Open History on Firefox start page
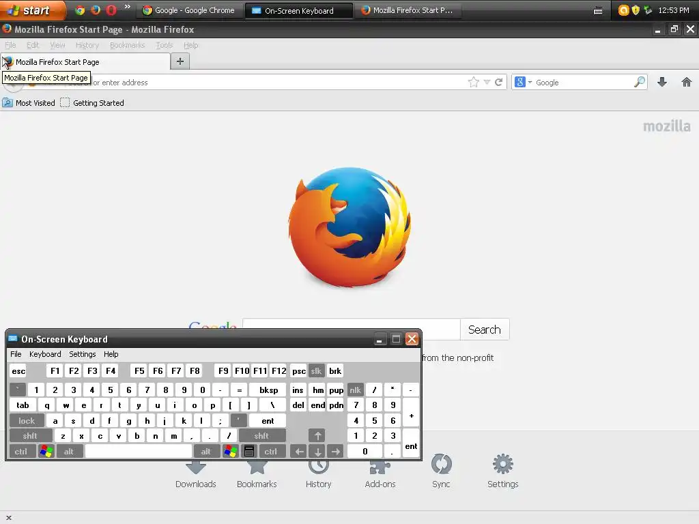Image resolution: width=699 pixels, height=524 pixels. (318, 474)
